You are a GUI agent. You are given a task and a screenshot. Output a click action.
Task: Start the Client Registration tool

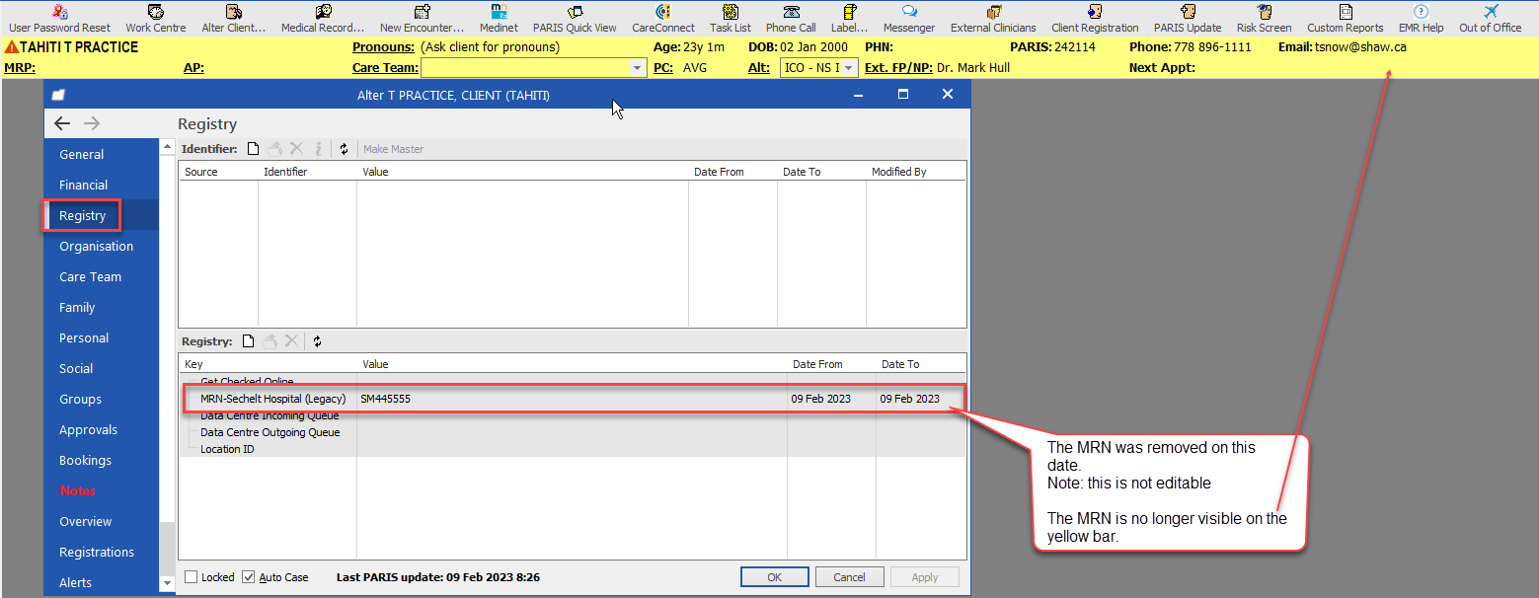coord(1094,18)
